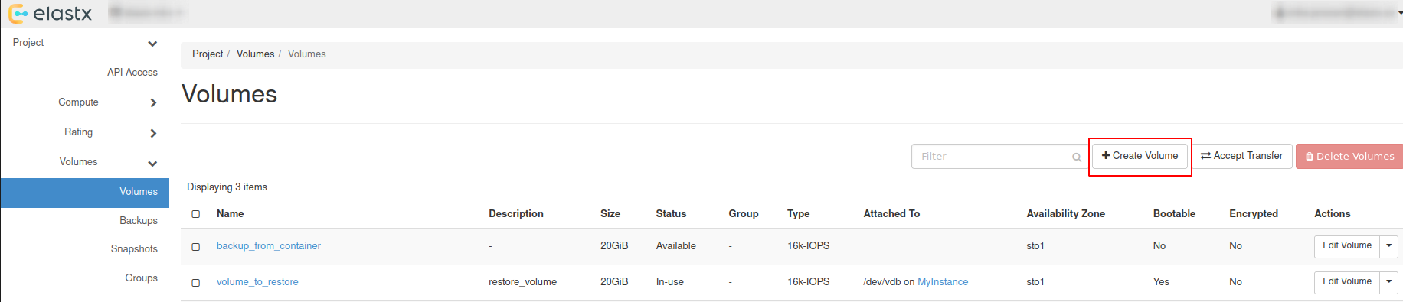This screenshot has width=1403, height=302.
Task: Open actions dropdown for backup_from_container
Action: [1389, 246]
